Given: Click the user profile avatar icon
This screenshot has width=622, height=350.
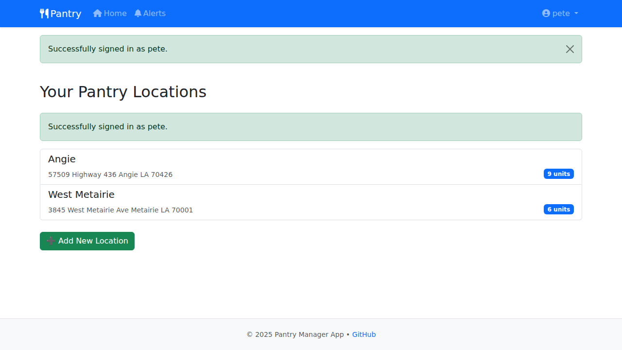Looking at the screenshot, I should (546, 14).
